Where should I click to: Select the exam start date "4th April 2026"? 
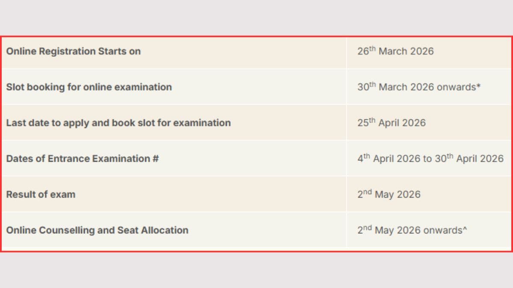click(389, 159)
